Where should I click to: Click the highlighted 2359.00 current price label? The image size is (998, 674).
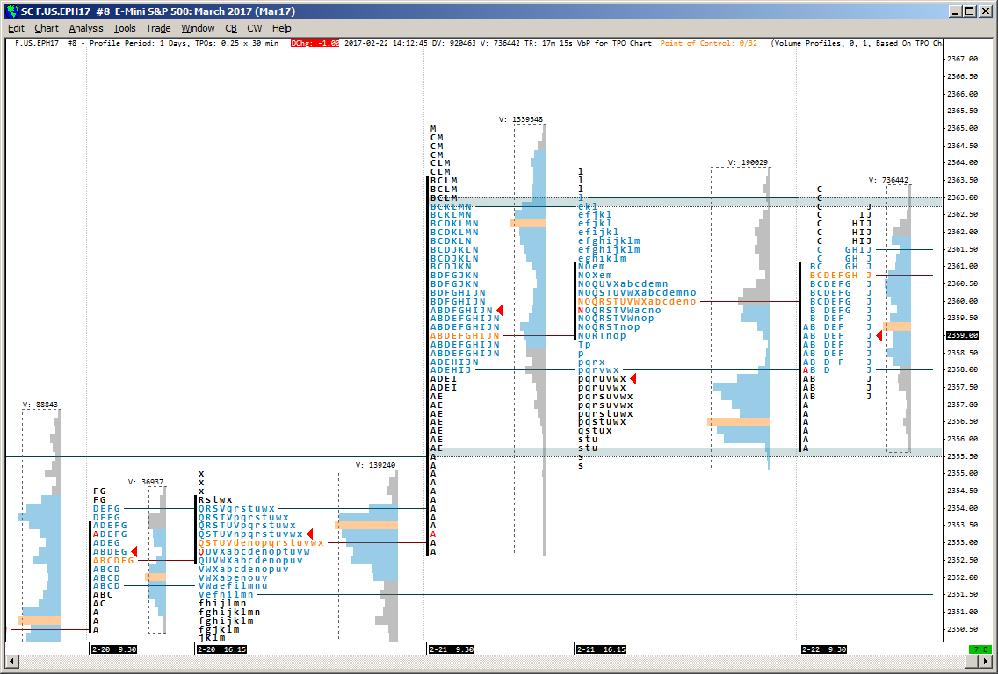pyautogui.click(x=962, y=335)
